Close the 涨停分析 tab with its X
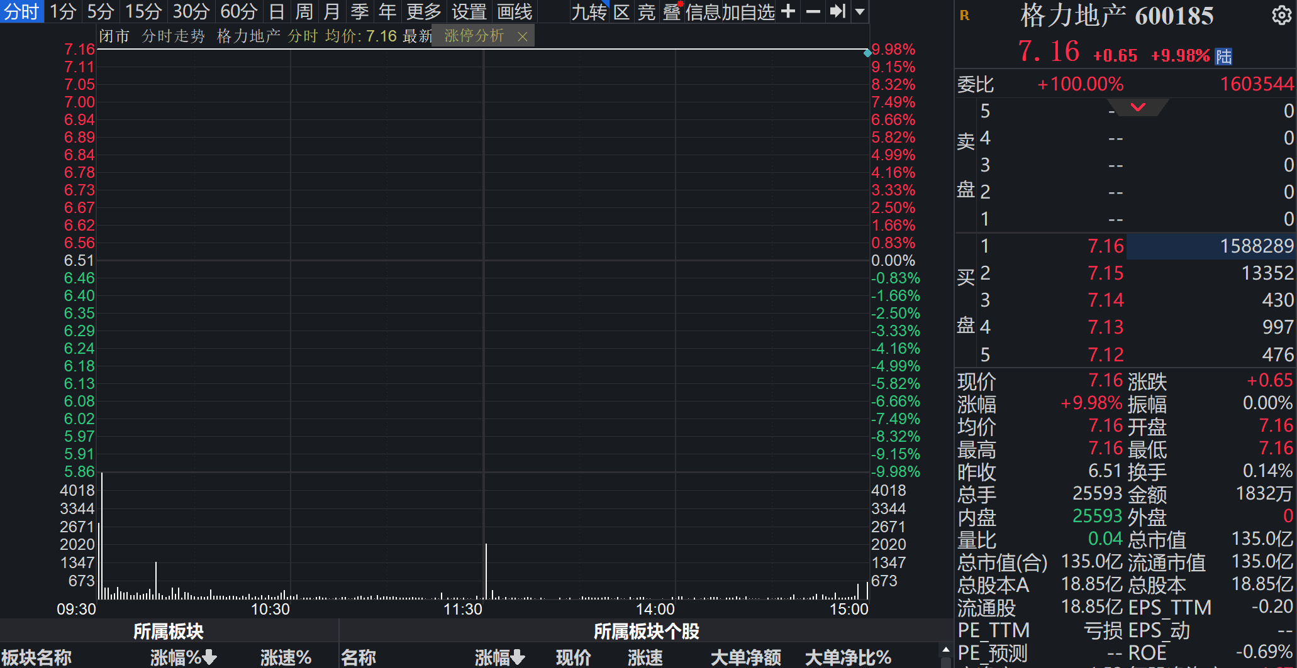This screenshot has height=668, width=1297. tap(522, 37)
